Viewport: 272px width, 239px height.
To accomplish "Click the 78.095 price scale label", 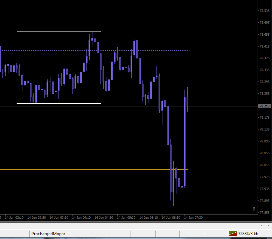I will coord(265,141).
